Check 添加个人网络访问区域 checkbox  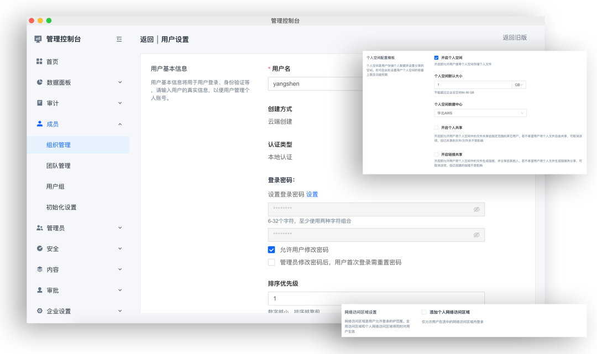(424, 312)
